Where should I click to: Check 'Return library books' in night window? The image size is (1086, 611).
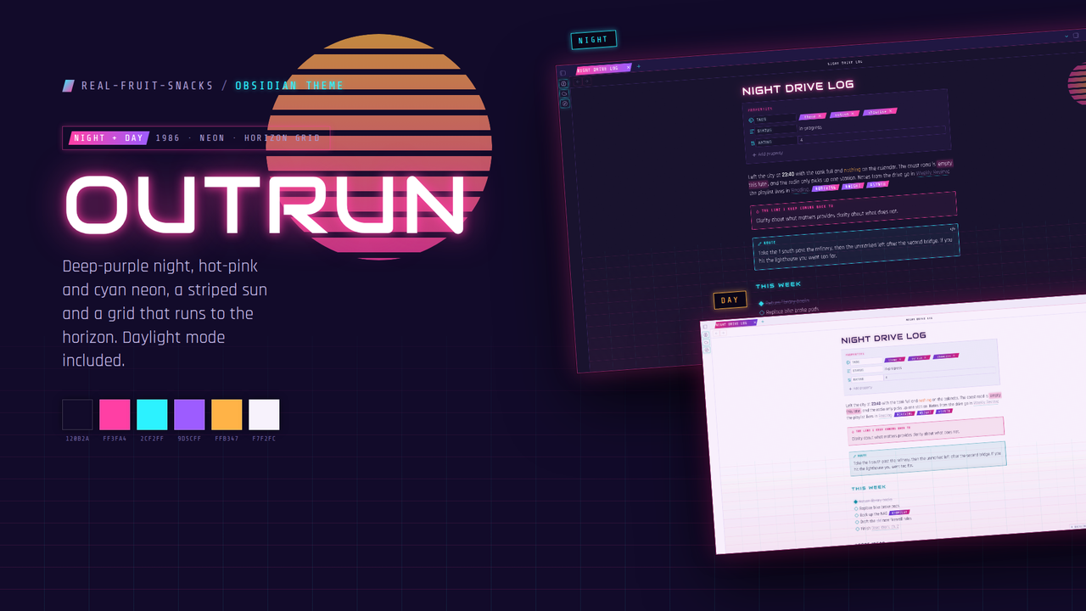coord(761,304)
